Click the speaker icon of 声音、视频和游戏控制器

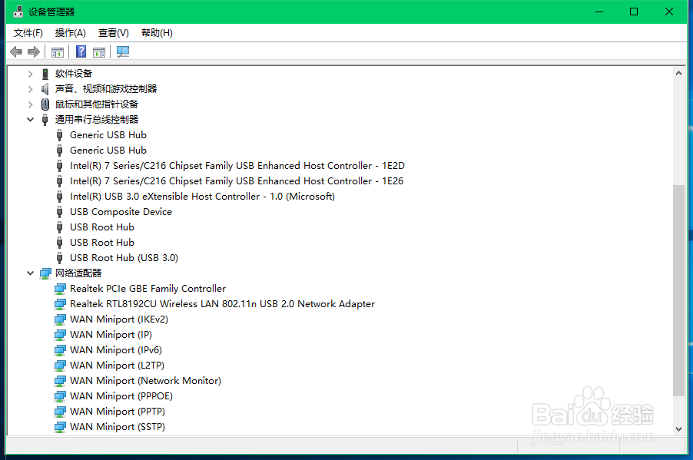click(x=45, y=89)
